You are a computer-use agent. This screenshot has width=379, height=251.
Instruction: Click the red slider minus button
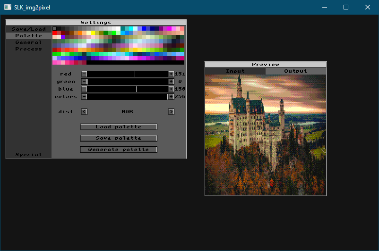pos(84,74)
